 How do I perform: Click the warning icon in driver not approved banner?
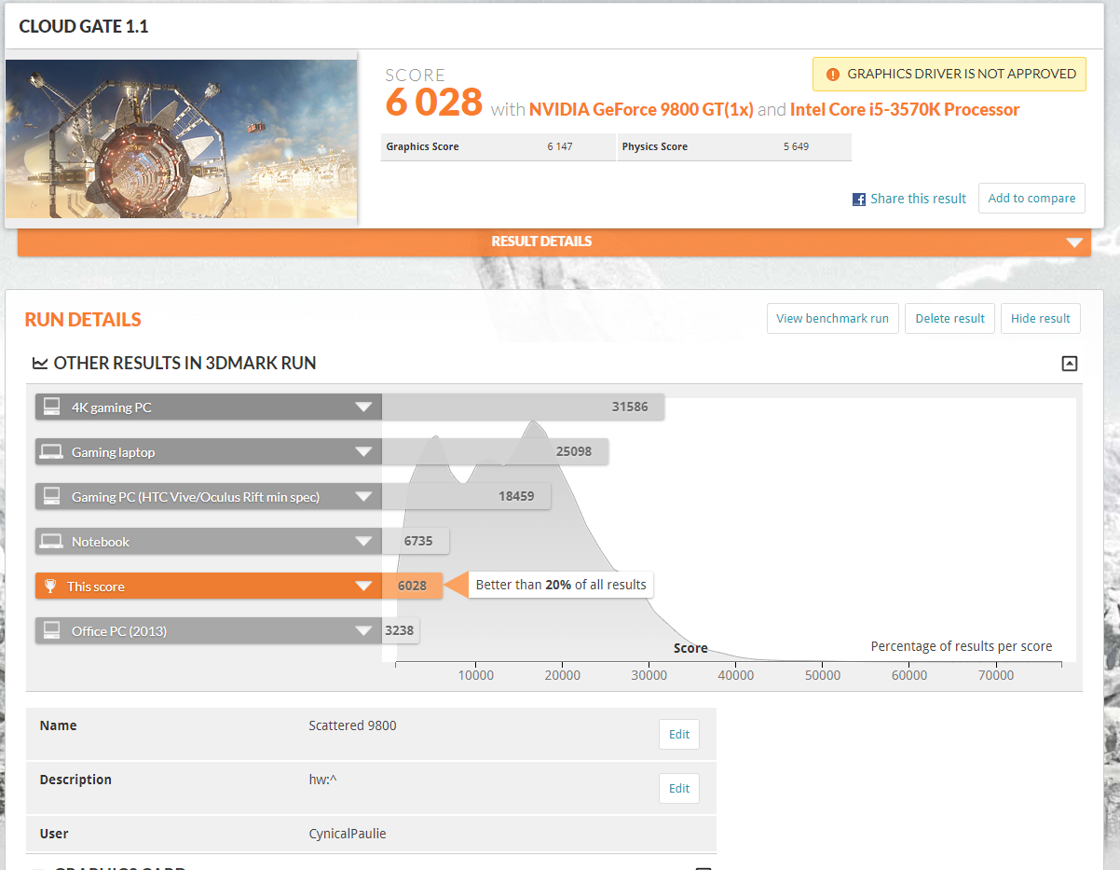(x=832, y=74)
